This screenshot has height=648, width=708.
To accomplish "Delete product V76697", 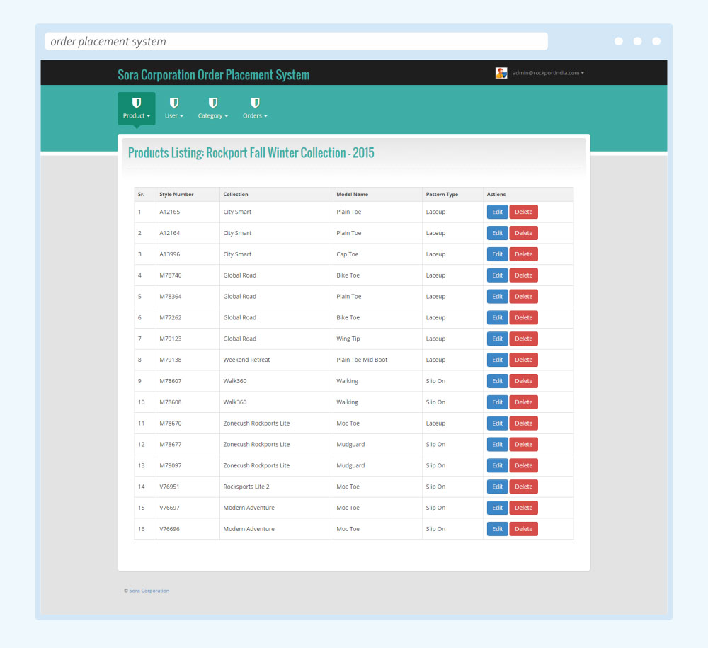I will pyautogui.click(x=523, y=508).
